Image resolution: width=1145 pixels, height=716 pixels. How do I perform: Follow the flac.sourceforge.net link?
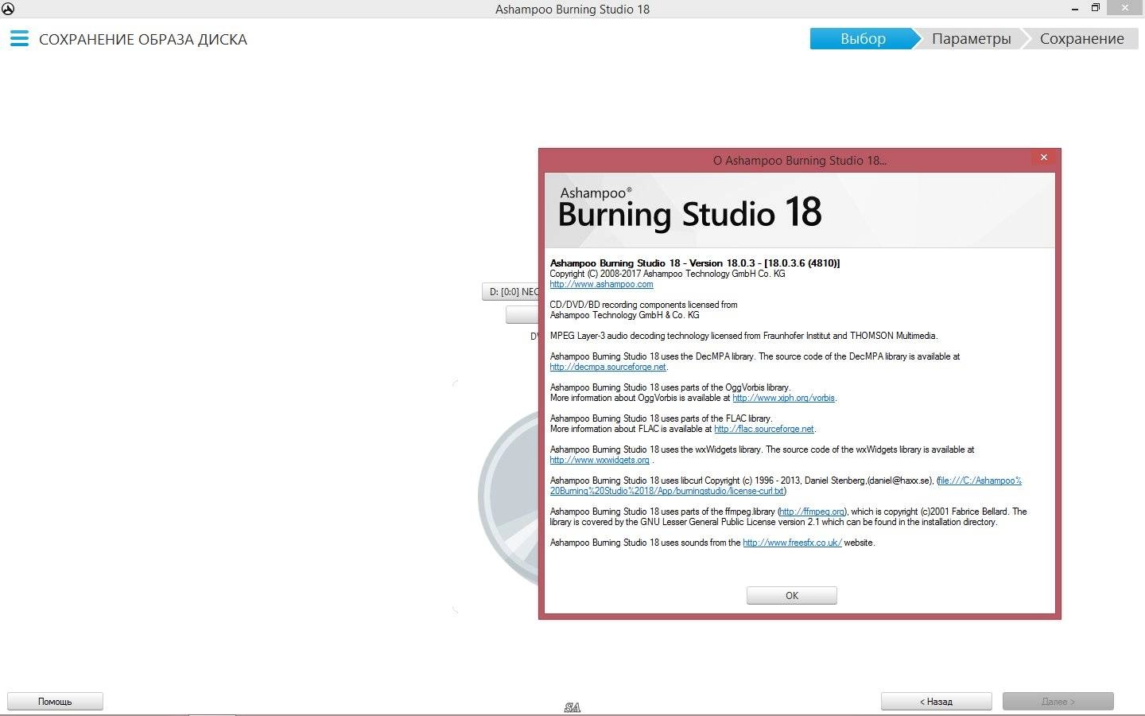pos(763,429)
